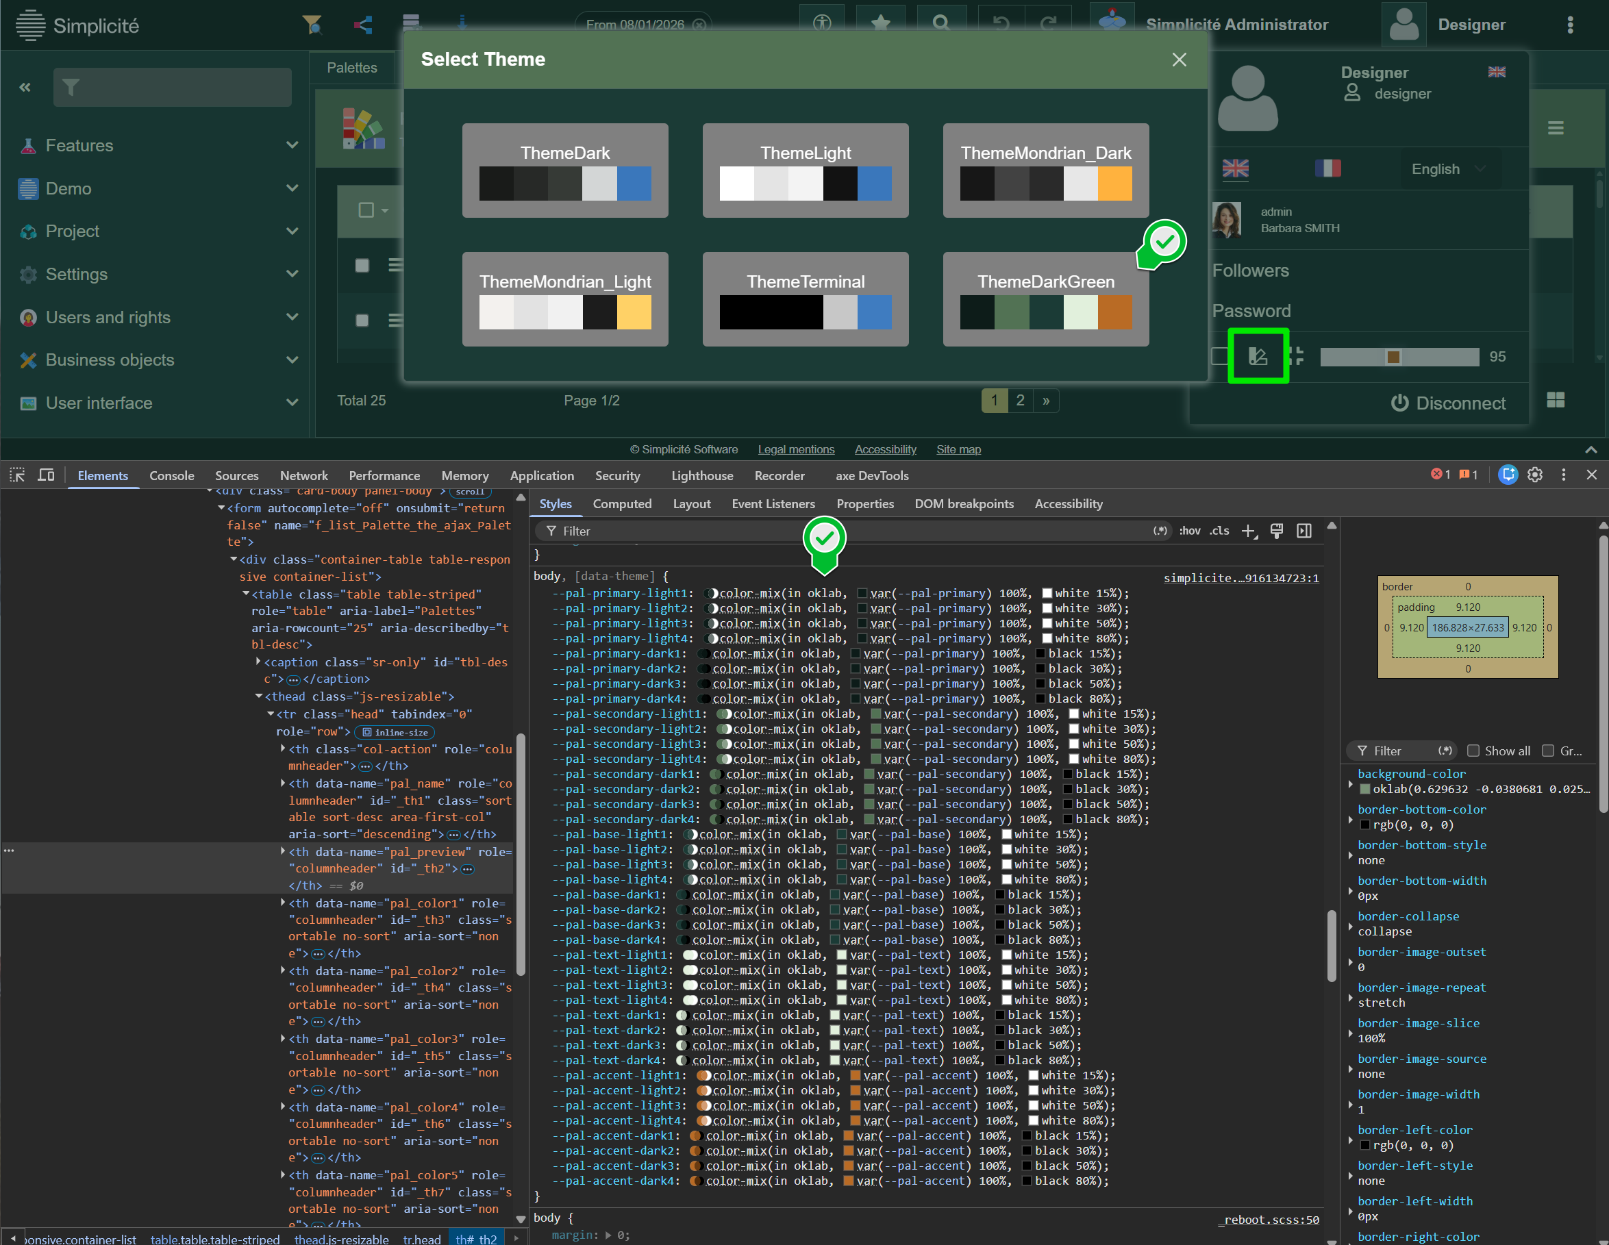Image resolution: width=1609 pixels, height=1245 pixels.
Task: Check the Show all checkbox
Action: coord(1473,751)
